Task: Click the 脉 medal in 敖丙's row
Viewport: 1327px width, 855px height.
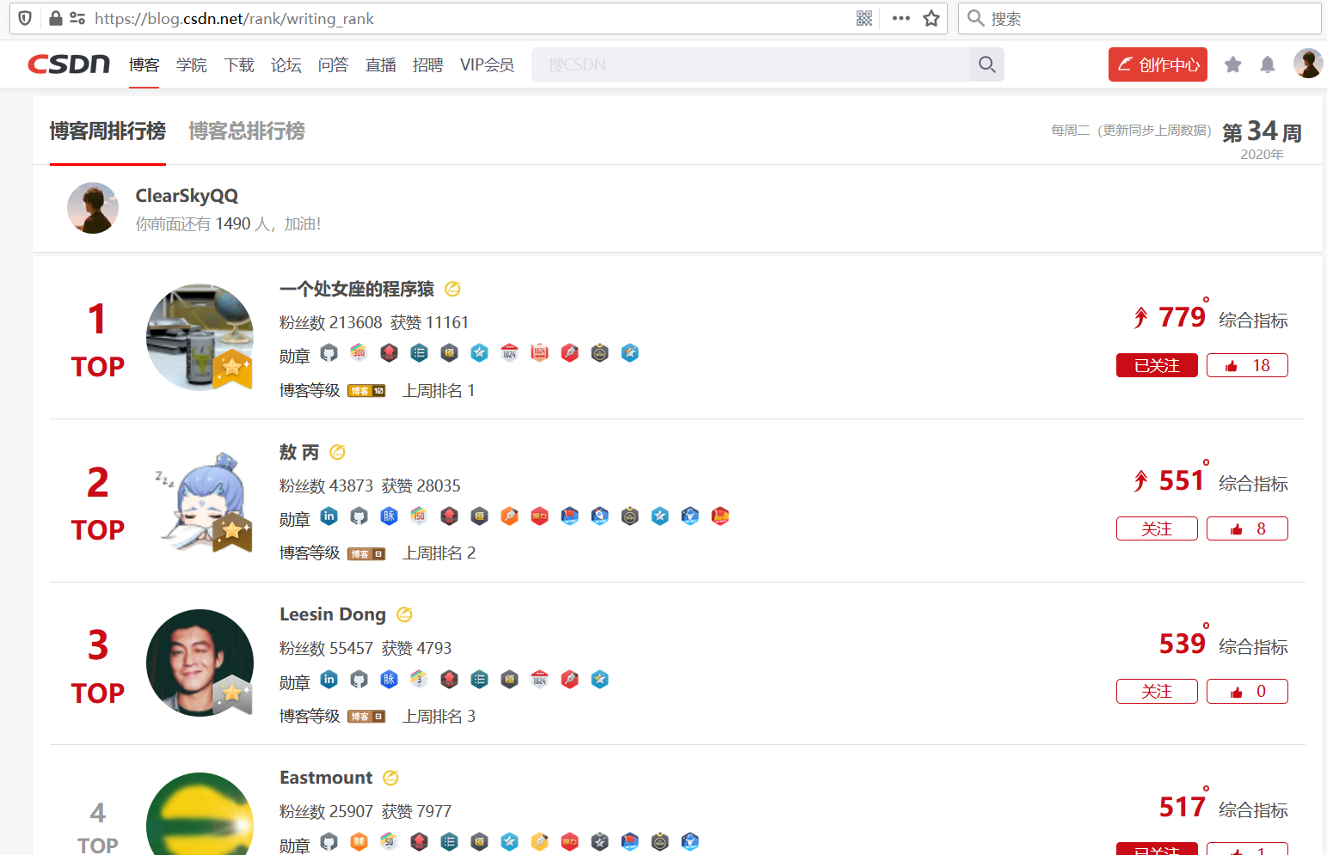Action: (x=389, y=516)
